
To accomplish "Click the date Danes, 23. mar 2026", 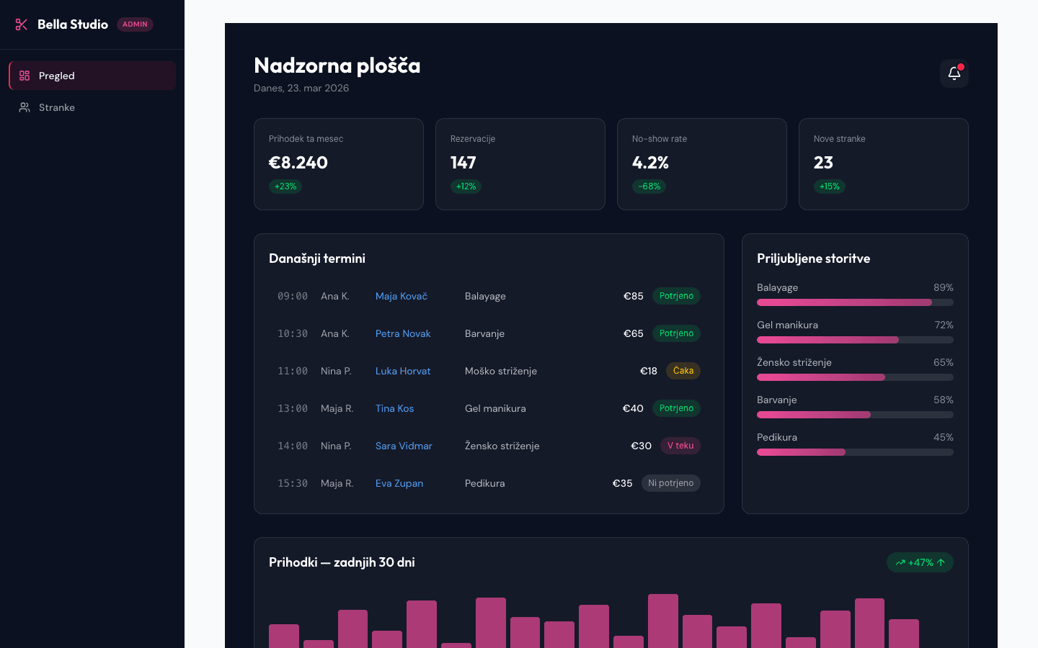I will click(x=301, y=88).
